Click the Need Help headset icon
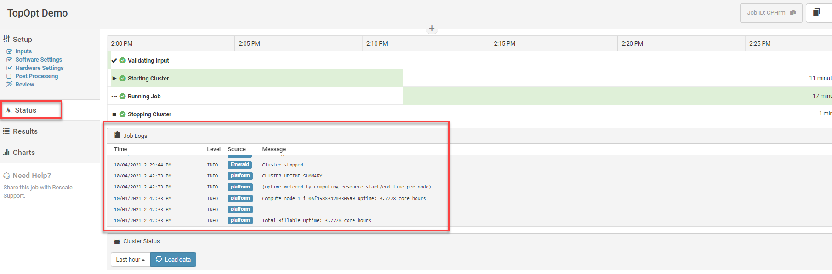This screenshot has width=832, height=274. point(6,176)
